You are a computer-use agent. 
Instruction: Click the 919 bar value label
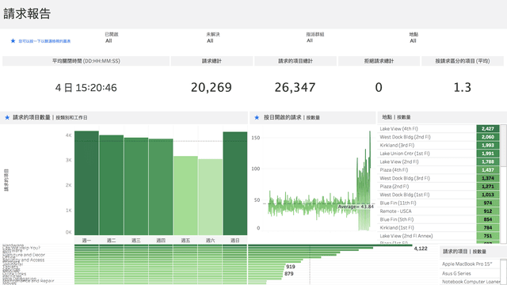[291, 267]
